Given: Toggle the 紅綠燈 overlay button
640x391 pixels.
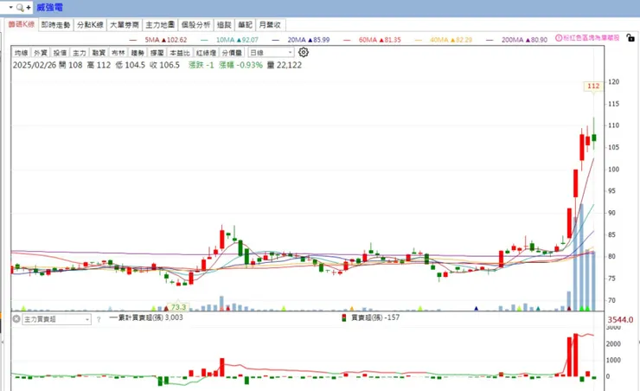Looking at the screenshot, I should coord(206,53).
